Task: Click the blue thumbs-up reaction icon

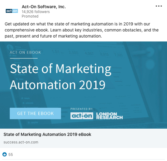Action: click(5, 154)
